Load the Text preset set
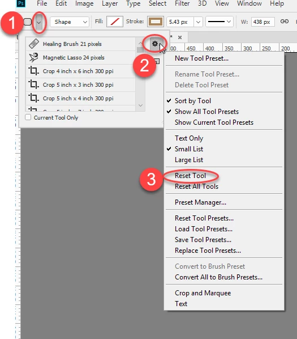This screenshot has height=339, width=297. click(x=224, y=304)
